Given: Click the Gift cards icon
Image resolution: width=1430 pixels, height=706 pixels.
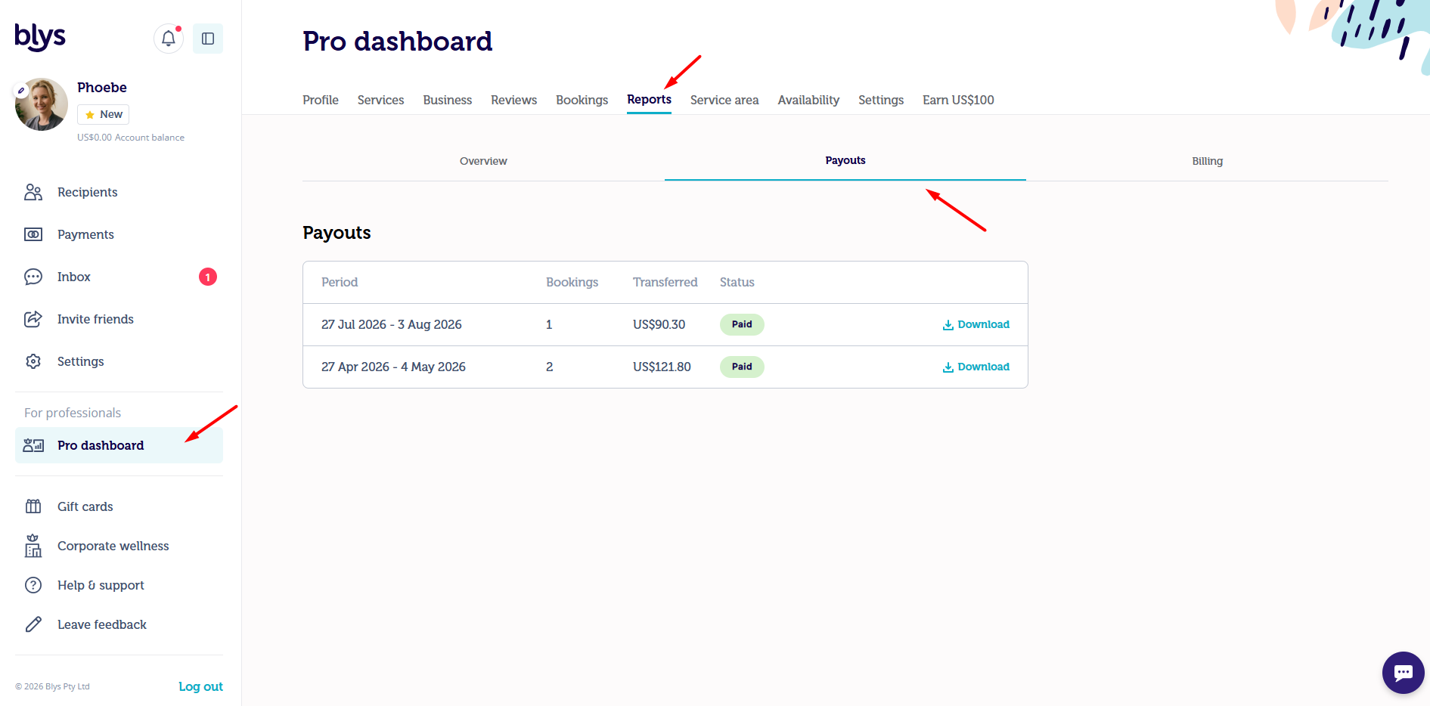Looking at the screenshot, I should 33,506.
